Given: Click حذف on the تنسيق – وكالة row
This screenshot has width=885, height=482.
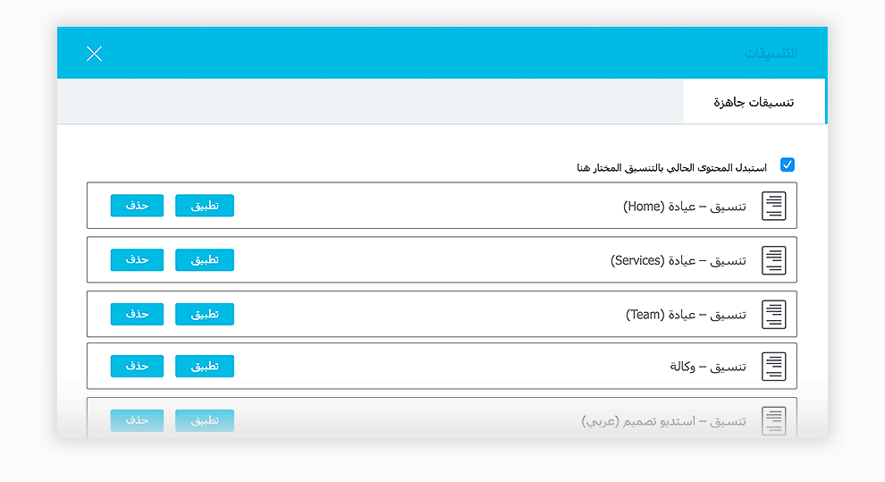Looking at the screenshot, I should point(137,366).
